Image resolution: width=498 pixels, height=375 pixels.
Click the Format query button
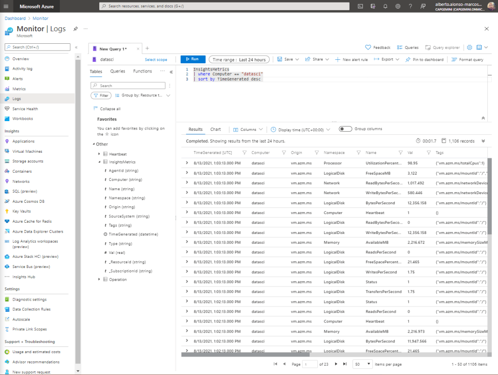tap(467, 59)
